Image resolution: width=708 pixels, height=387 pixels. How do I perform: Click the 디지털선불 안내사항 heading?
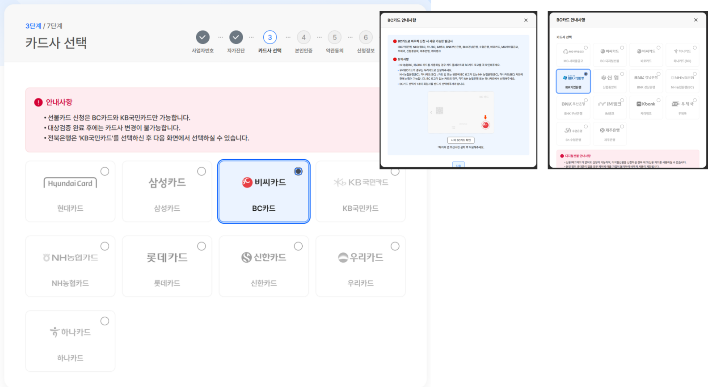coord(578,156)
